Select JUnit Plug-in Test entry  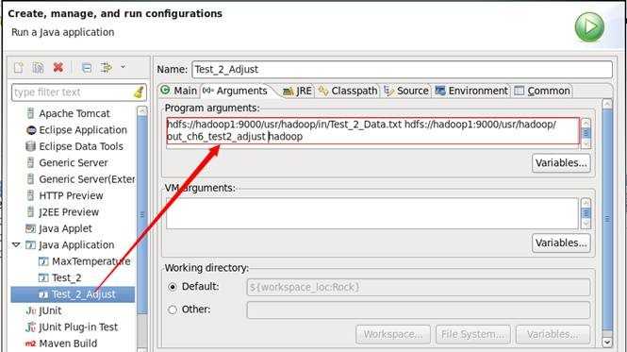coord(78,327)
